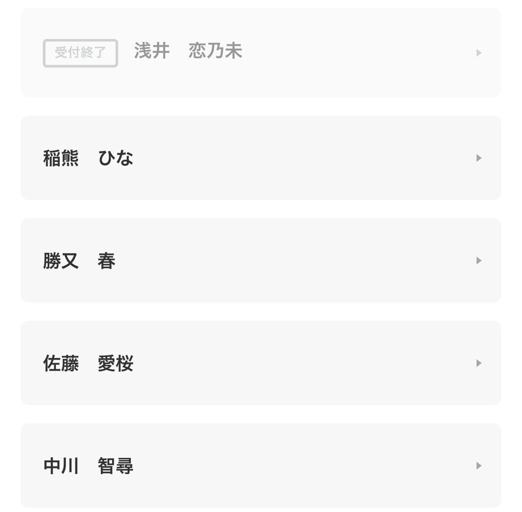
Task: Open 勝又 春 via its right arrow
Action: pyautogui.click(x=478, y=261)
